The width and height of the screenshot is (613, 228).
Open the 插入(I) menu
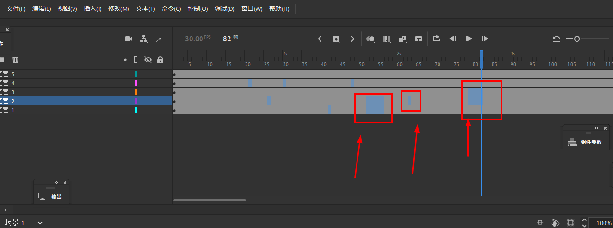[92, 9]
